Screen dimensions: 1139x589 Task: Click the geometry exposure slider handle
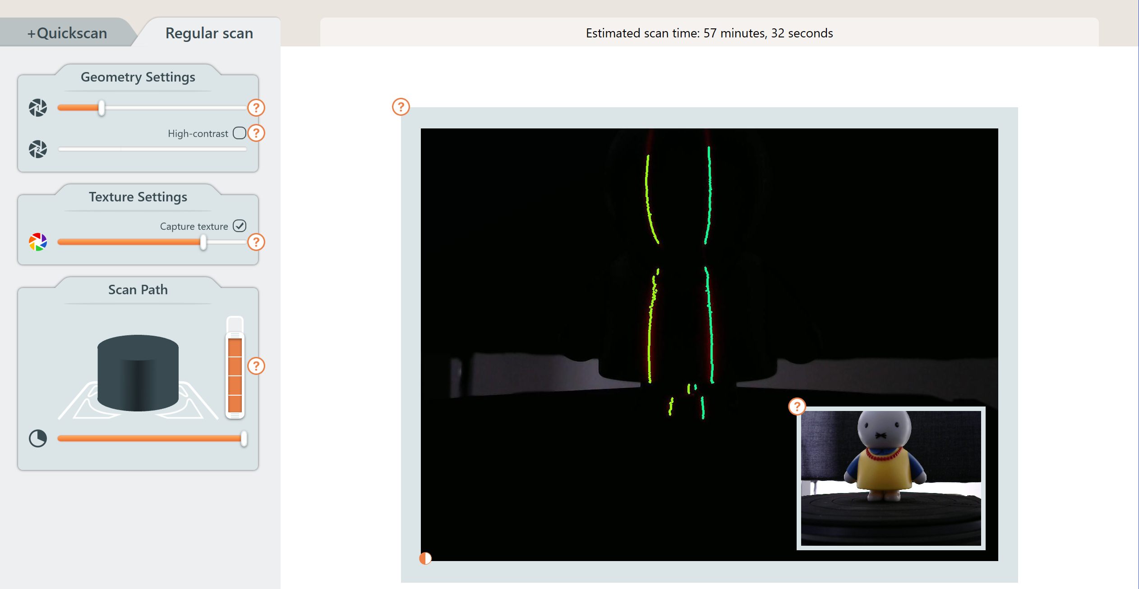[x=101, y=108]
